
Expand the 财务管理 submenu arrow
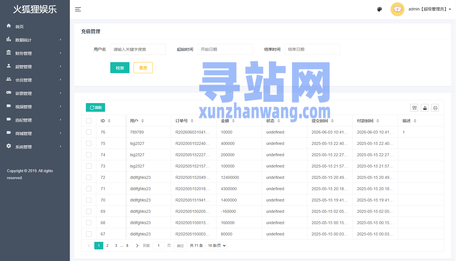pos(61,53)
